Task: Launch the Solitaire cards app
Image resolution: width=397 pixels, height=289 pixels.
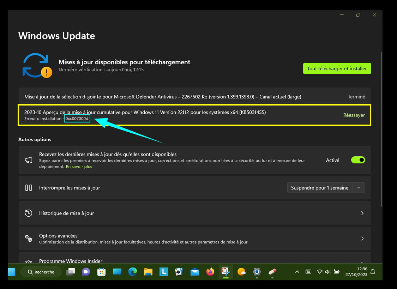Action: point(179,272)
